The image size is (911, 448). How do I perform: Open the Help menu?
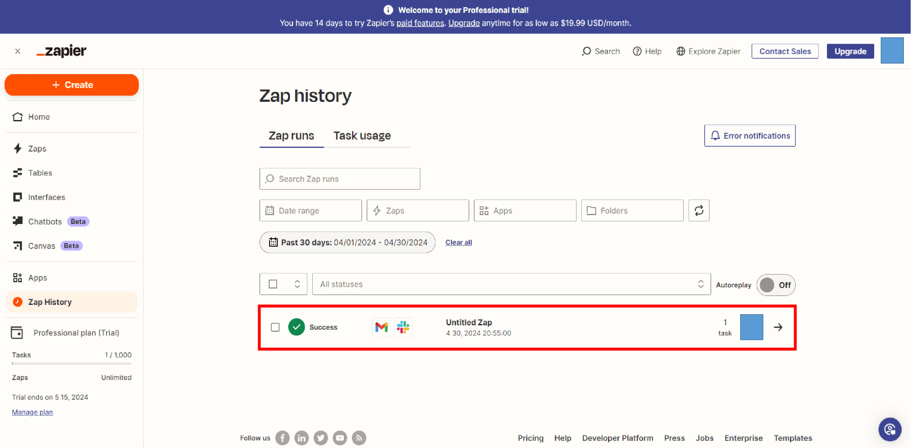point(647,51)
